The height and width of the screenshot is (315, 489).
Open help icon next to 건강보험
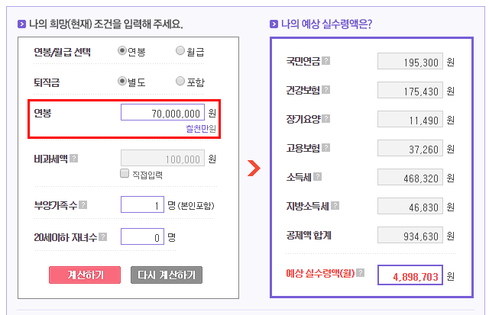pos(326,90)
